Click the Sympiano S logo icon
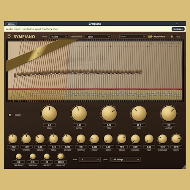This screenshot has height=190, width=190. pyautogui.click(x=9, y=36)
